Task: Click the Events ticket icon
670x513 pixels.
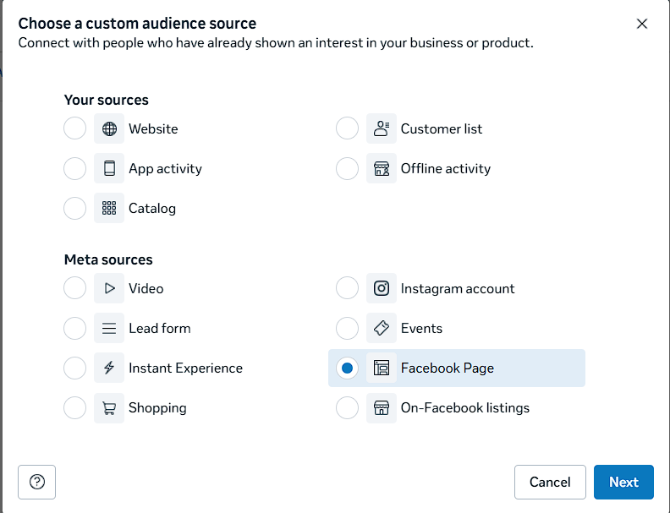Action: click(382, 328)
